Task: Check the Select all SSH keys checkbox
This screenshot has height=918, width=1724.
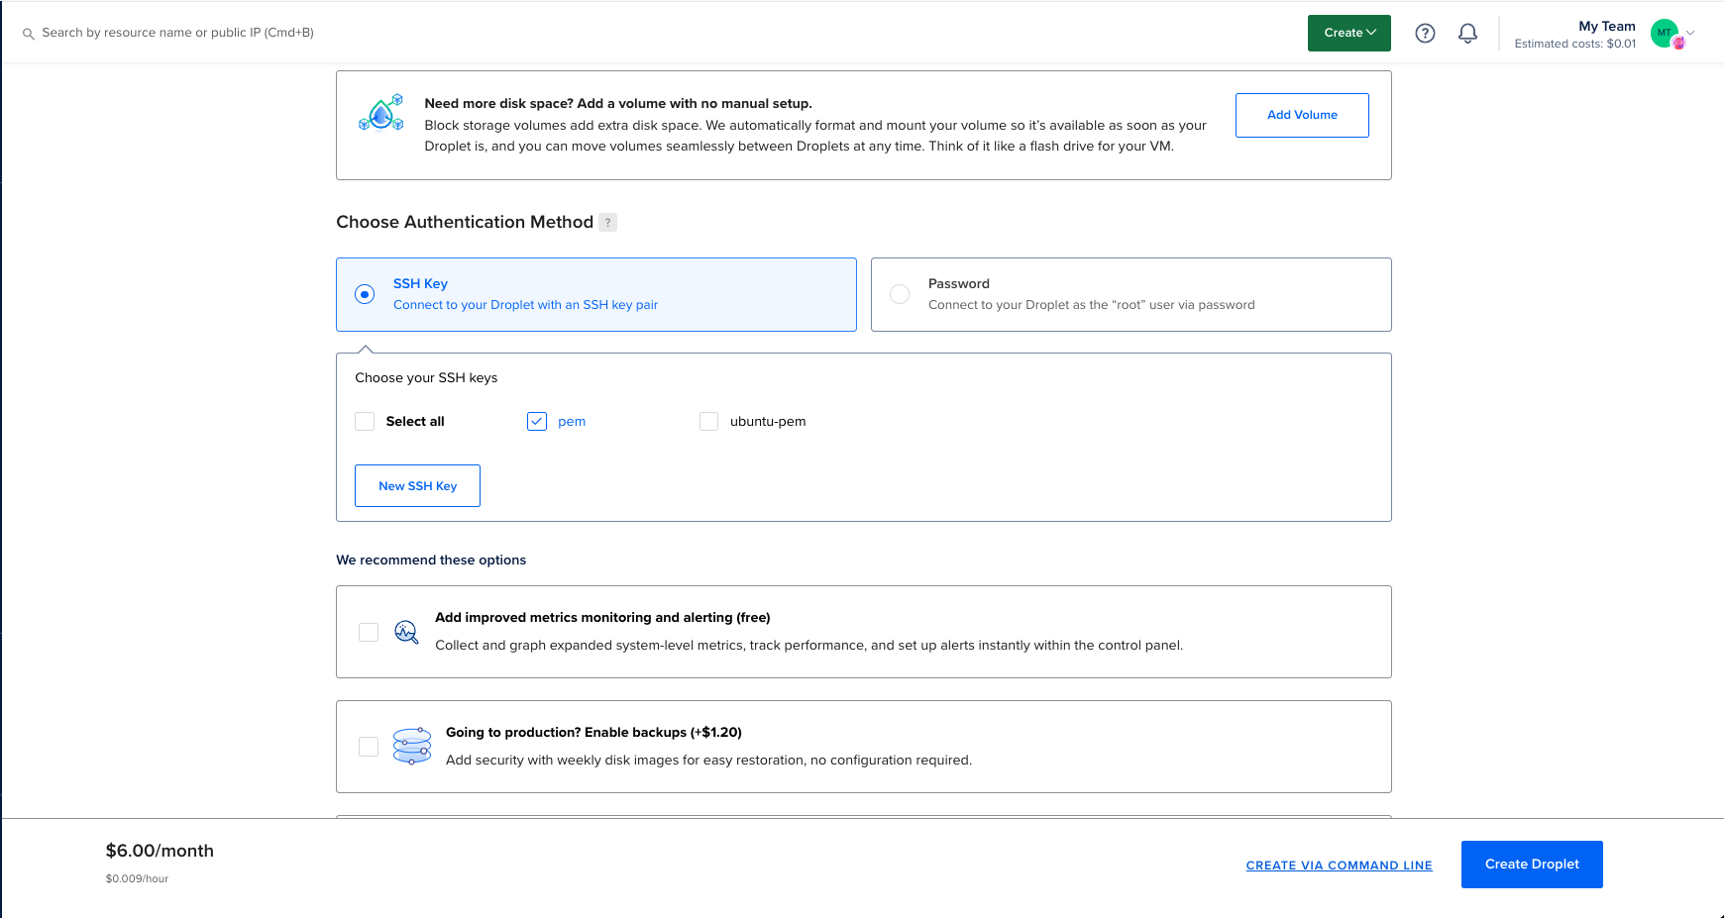Action: tap(365, 421)
